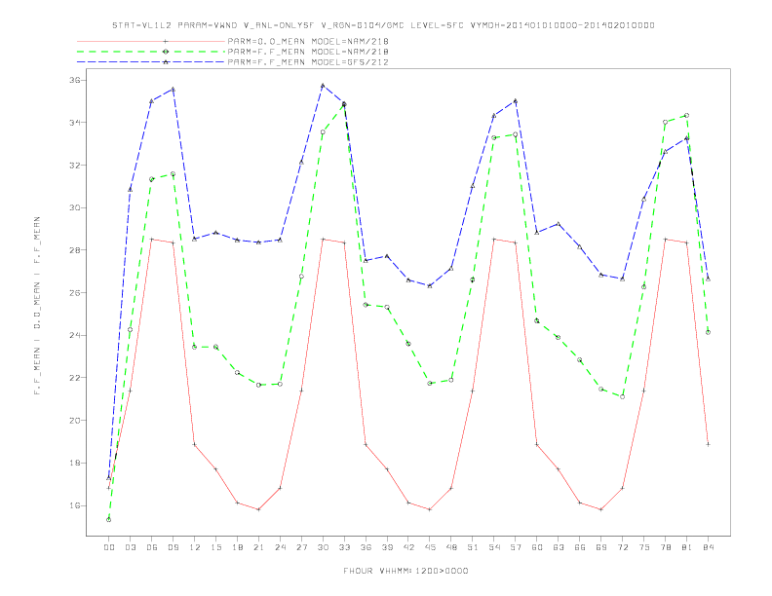Screen dimensions: 772x596
Task: Click x-axis forecast hour label 42
Action: pyautogui.click(x=408, y=547)
